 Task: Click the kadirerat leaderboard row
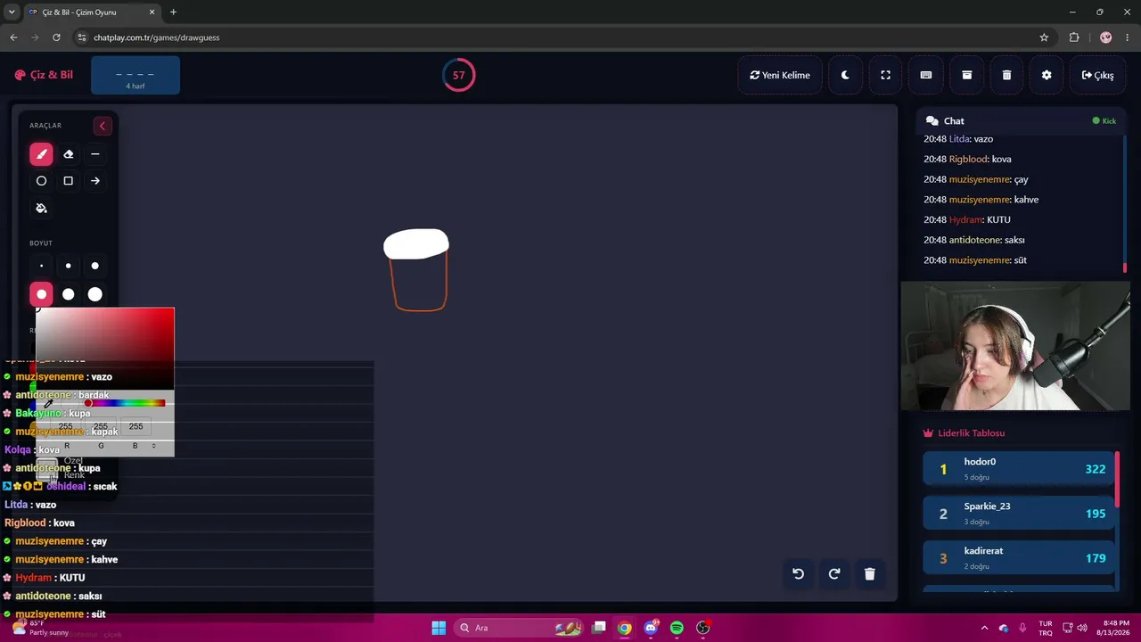(x=1019, y=557)
